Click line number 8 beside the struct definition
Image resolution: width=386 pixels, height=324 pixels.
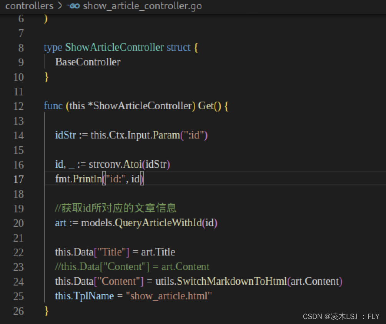tap(21, 47)
